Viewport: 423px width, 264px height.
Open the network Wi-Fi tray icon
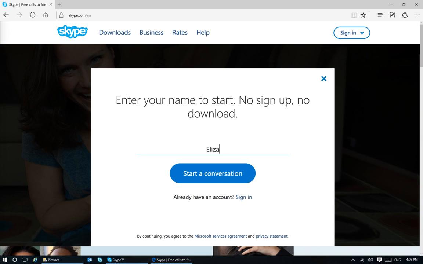click(362, 260)
